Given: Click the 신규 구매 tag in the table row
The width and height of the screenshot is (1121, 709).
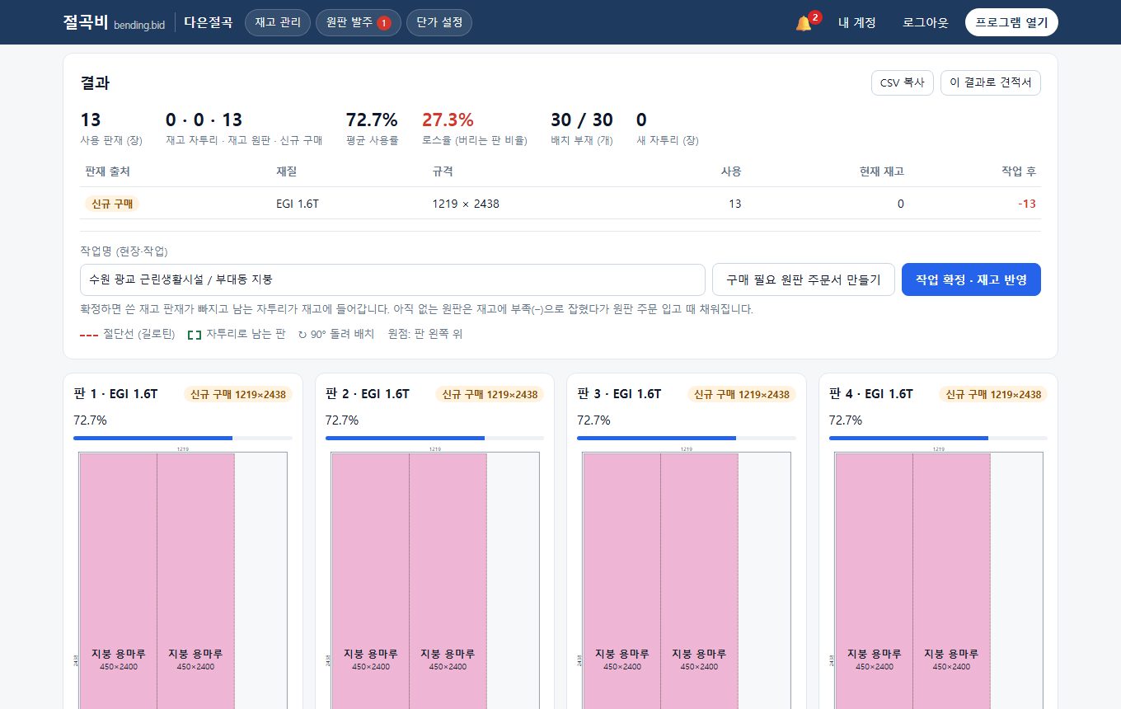Looking at the screenshot, I should pyautogui.click(x=112, y=204).
